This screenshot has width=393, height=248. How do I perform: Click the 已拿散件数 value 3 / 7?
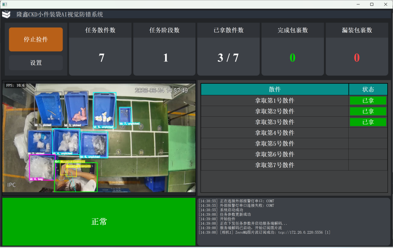click(x=228, y=58)
